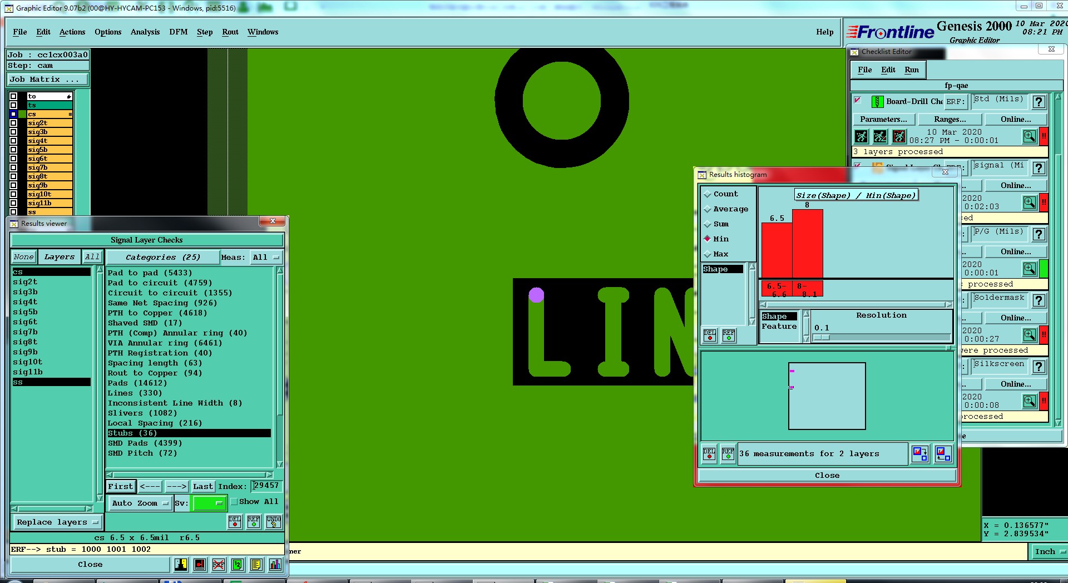
Task: Click the rightmost selection icon in histogram footer
Action: [x=943, y=454]
